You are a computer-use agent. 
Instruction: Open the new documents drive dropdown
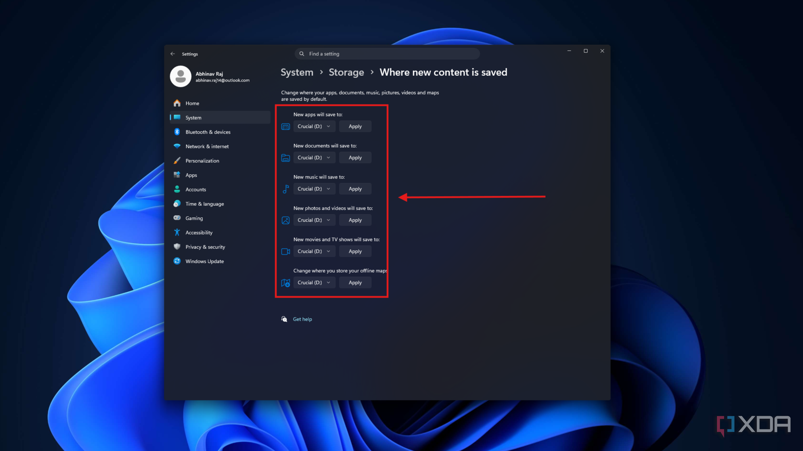(314, 158)
